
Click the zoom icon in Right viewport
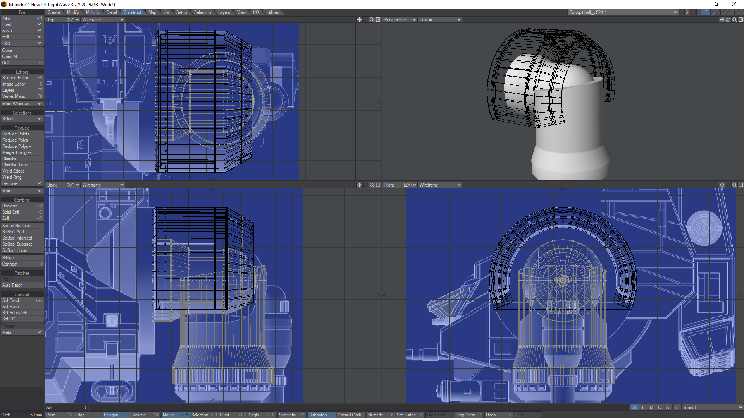click(x=734, y=185)
